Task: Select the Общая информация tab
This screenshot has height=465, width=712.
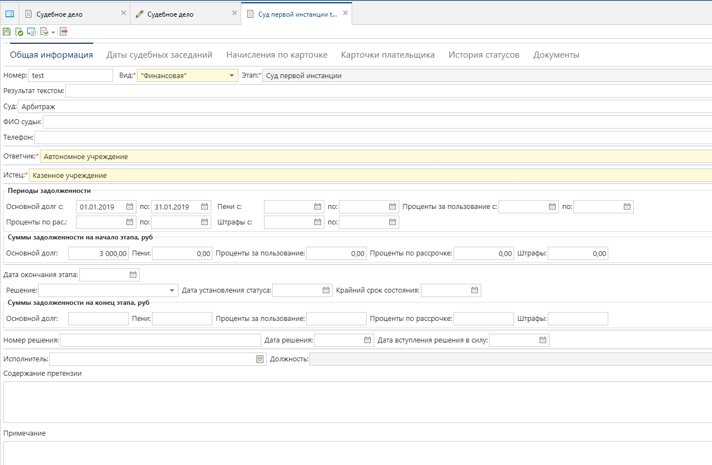Action: pos(52,55)
